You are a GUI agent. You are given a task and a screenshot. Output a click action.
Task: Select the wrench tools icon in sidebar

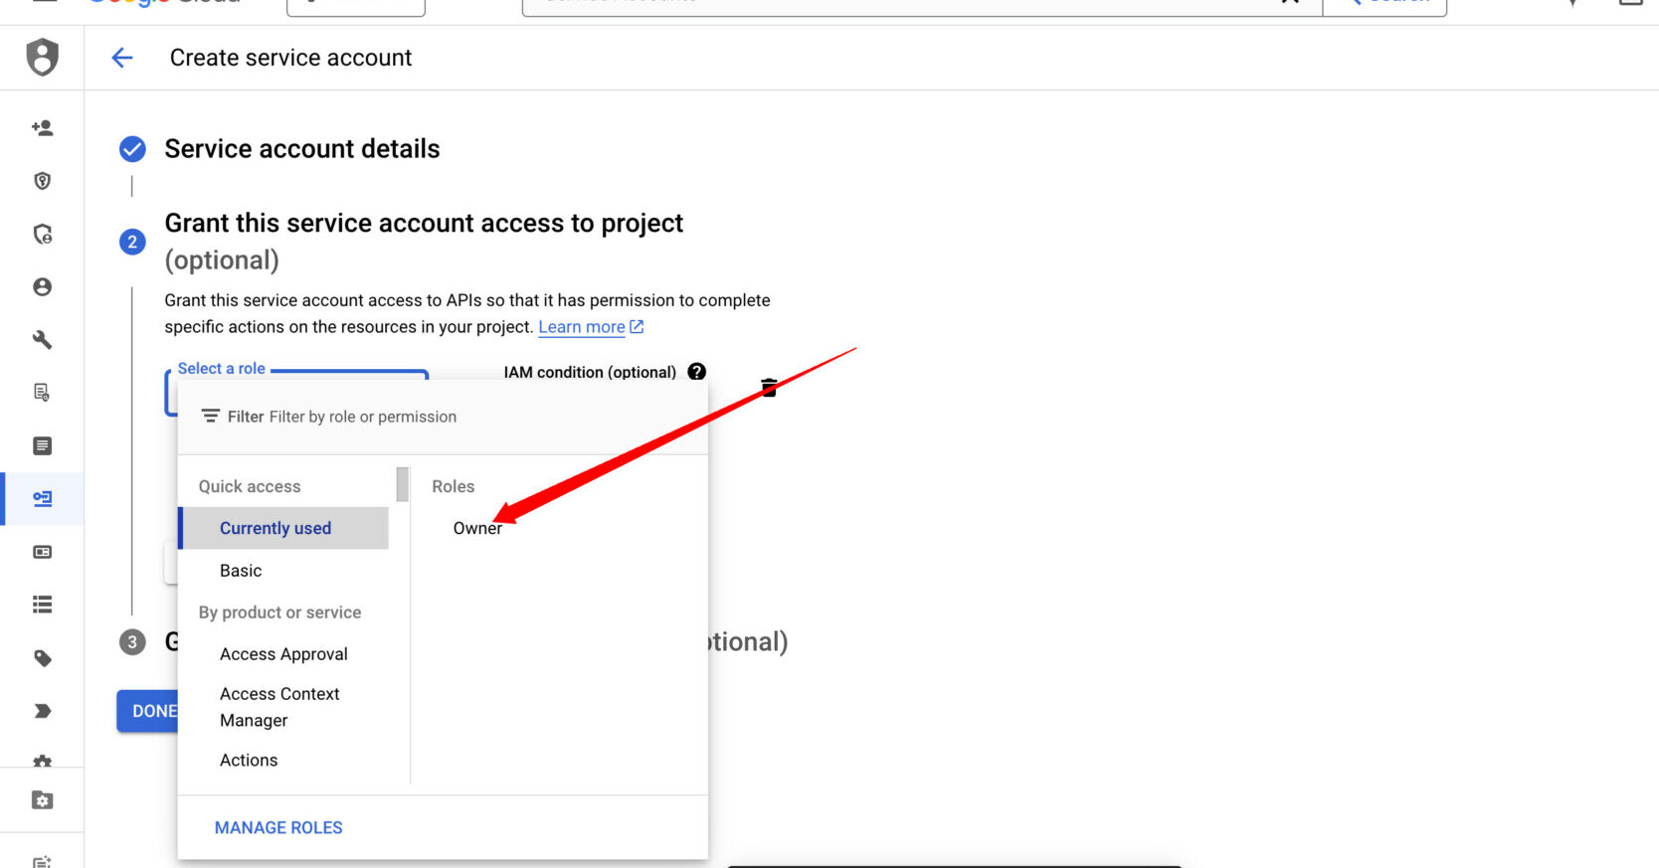tap(42, 340)
